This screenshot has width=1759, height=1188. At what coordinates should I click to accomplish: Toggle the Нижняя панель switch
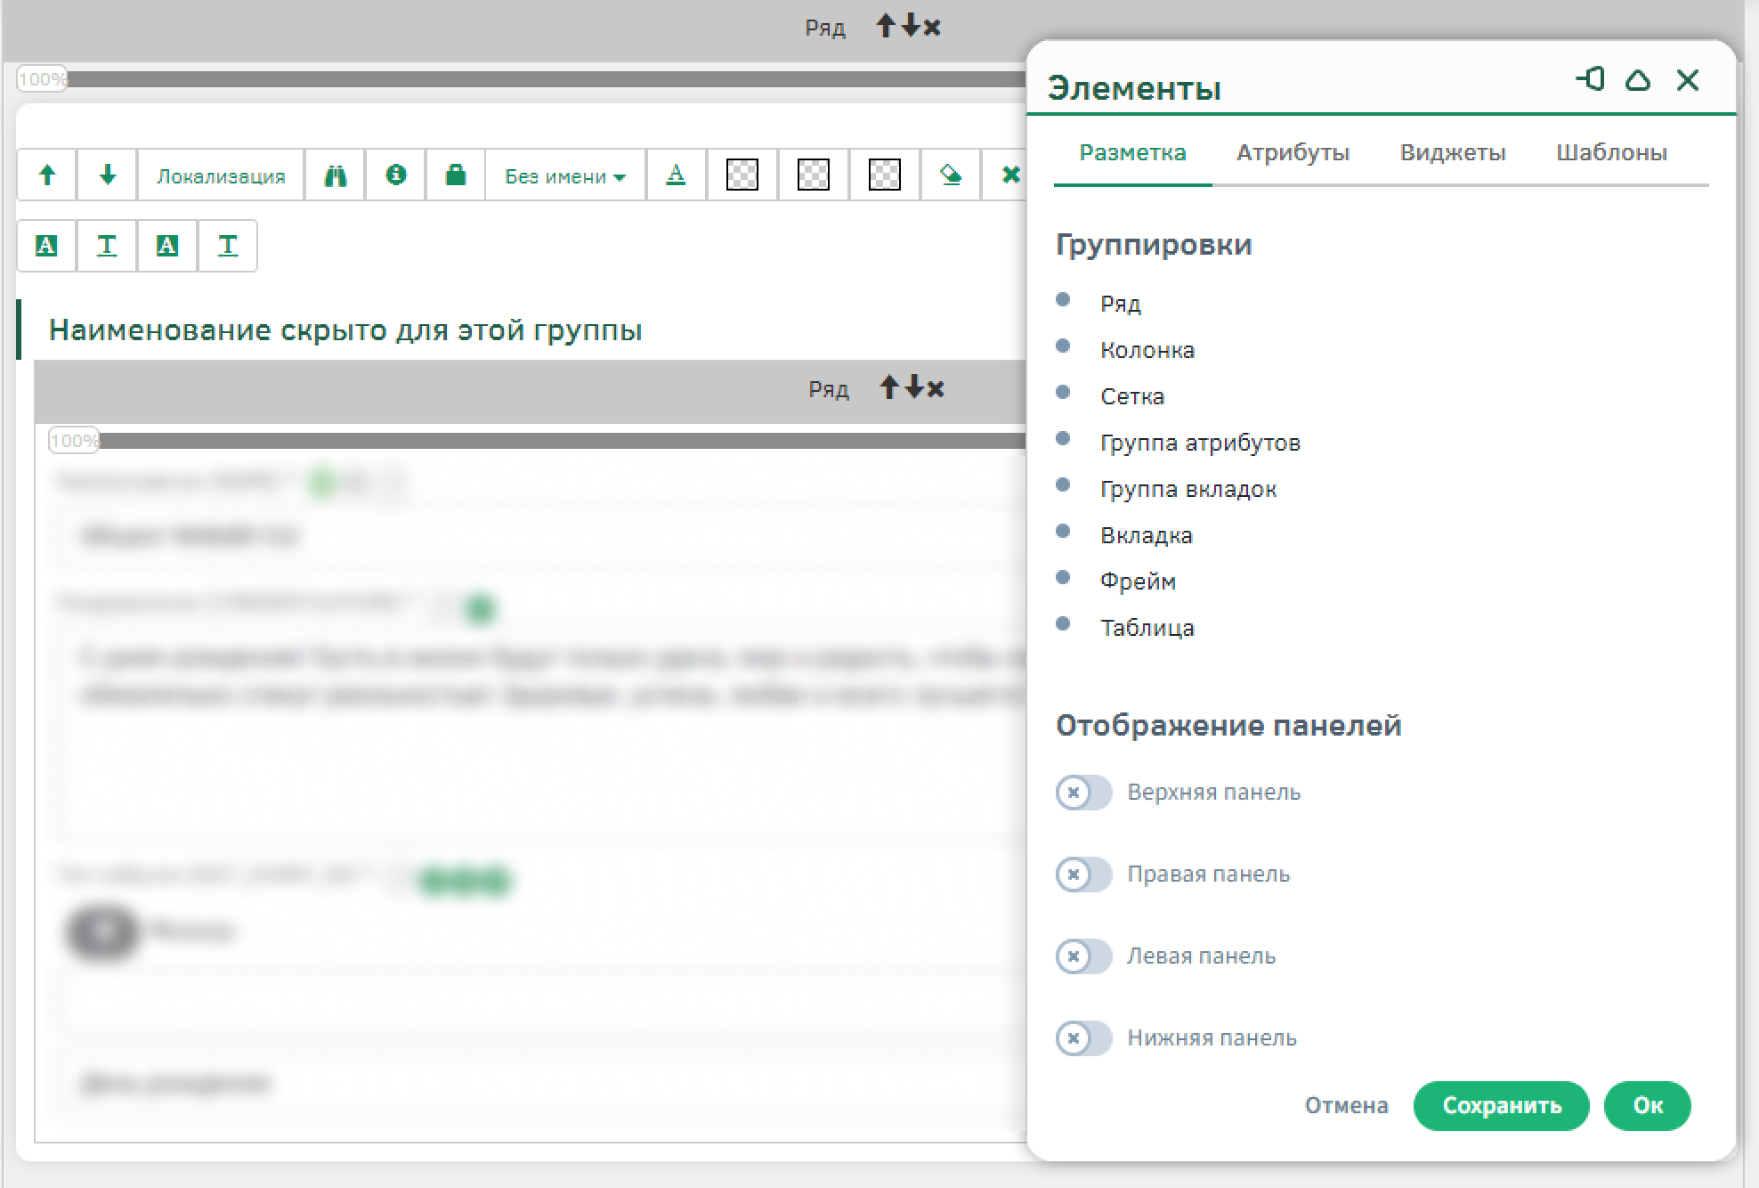point(1083,1038)
